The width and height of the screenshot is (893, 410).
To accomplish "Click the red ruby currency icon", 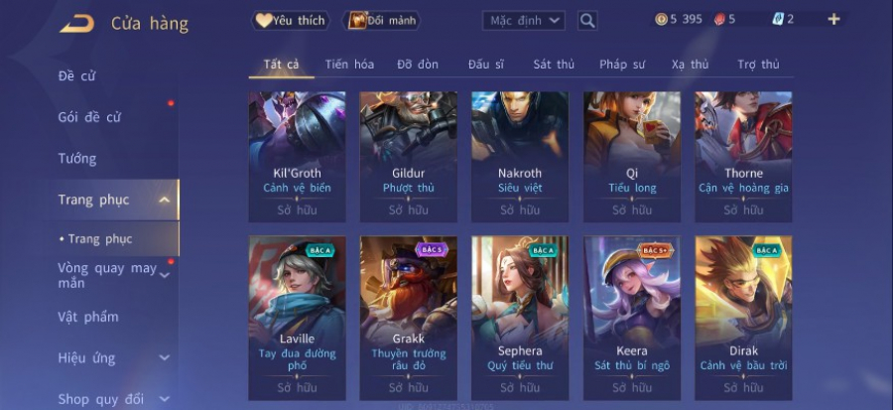I will click(x=719, y=20).
